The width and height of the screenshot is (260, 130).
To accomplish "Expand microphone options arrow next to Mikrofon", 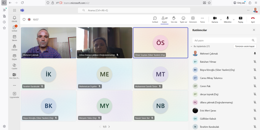I will coord(234,19).
